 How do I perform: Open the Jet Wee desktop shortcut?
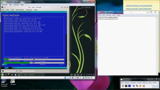[13, 82]
